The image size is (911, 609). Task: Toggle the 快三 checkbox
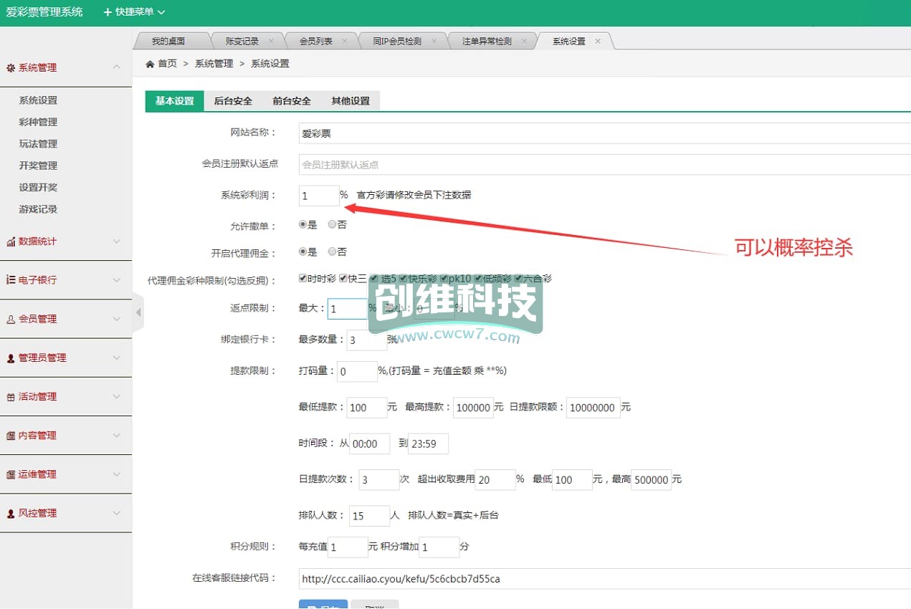pyautogui.click(x=343, y=278)
